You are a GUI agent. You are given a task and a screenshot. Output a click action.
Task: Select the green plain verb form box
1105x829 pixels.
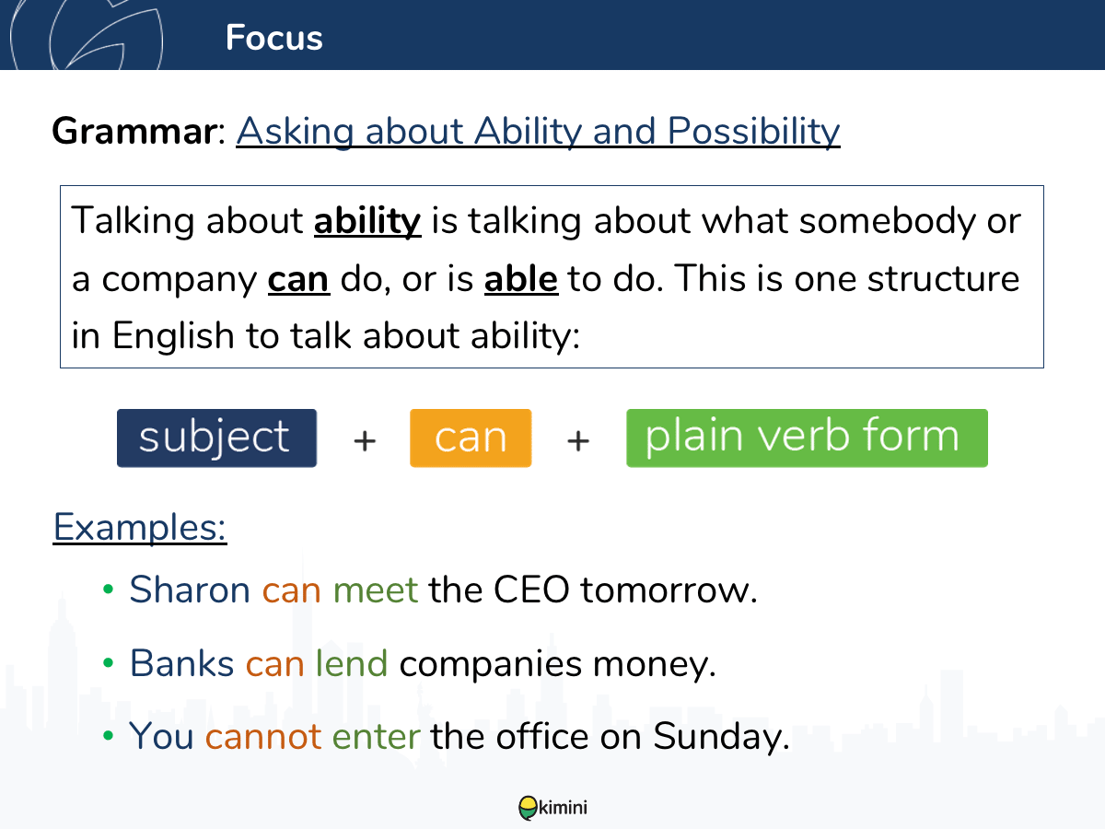(807, 438)
